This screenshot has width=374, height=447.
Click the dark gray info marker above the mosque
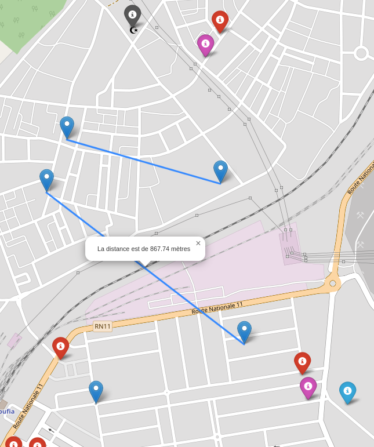pos(133,16)
